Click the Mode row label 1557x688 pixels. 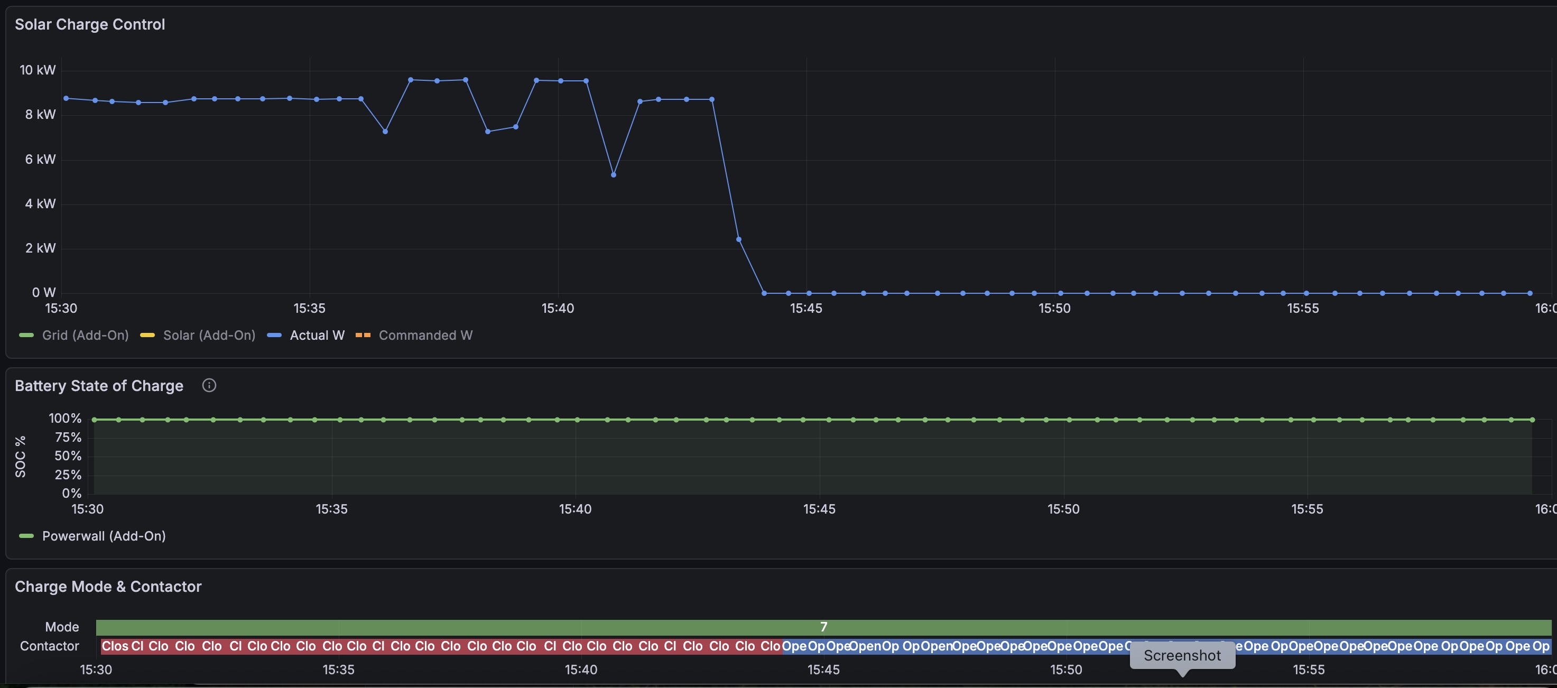62,627
